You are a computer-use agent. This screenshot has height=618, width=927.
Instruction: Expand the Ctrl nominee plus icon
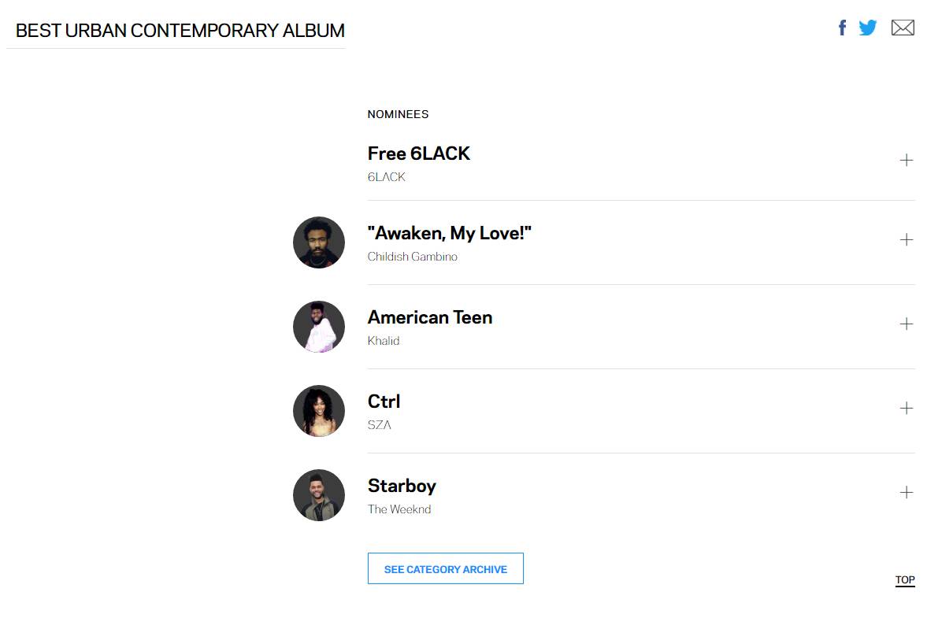(907, 409)
